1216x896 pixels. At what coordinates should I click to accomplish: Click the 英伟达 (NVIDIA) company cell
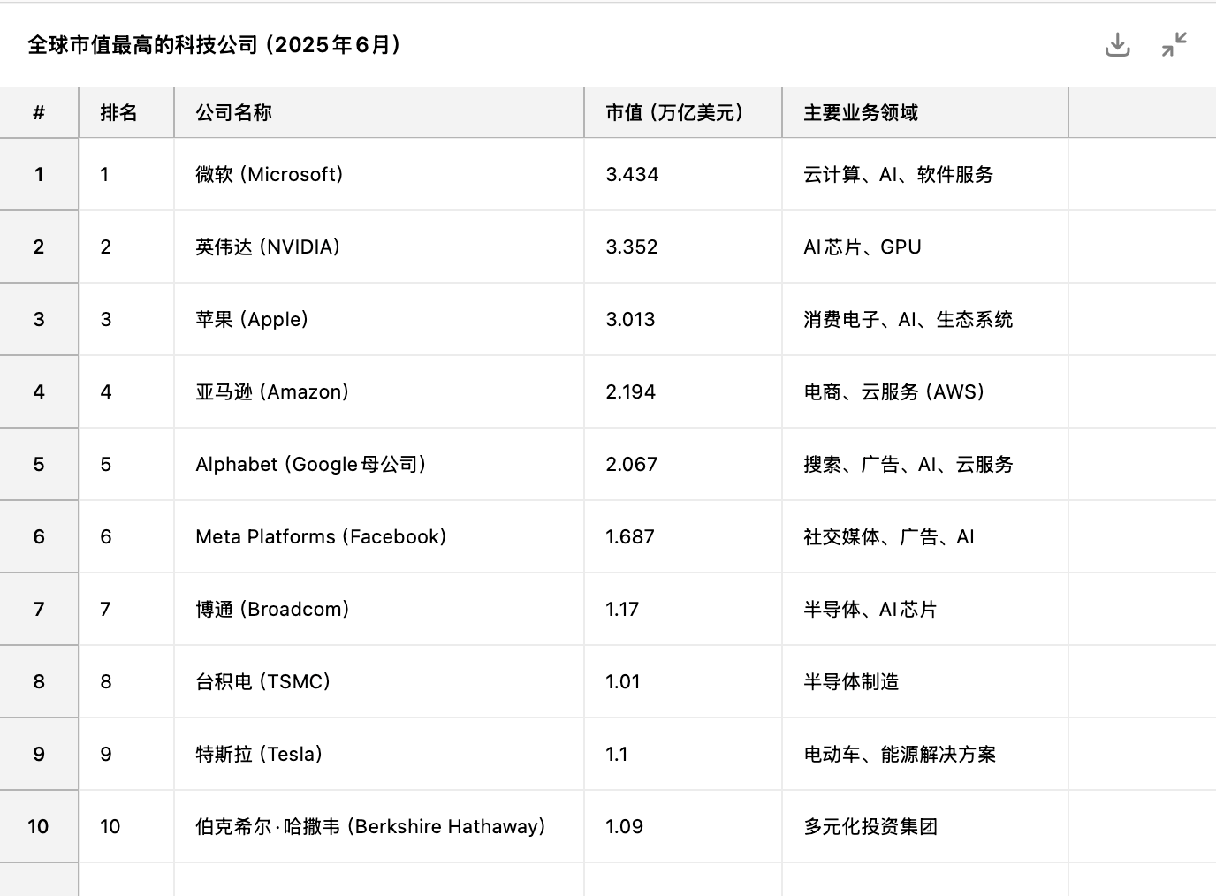coord(379,247)
